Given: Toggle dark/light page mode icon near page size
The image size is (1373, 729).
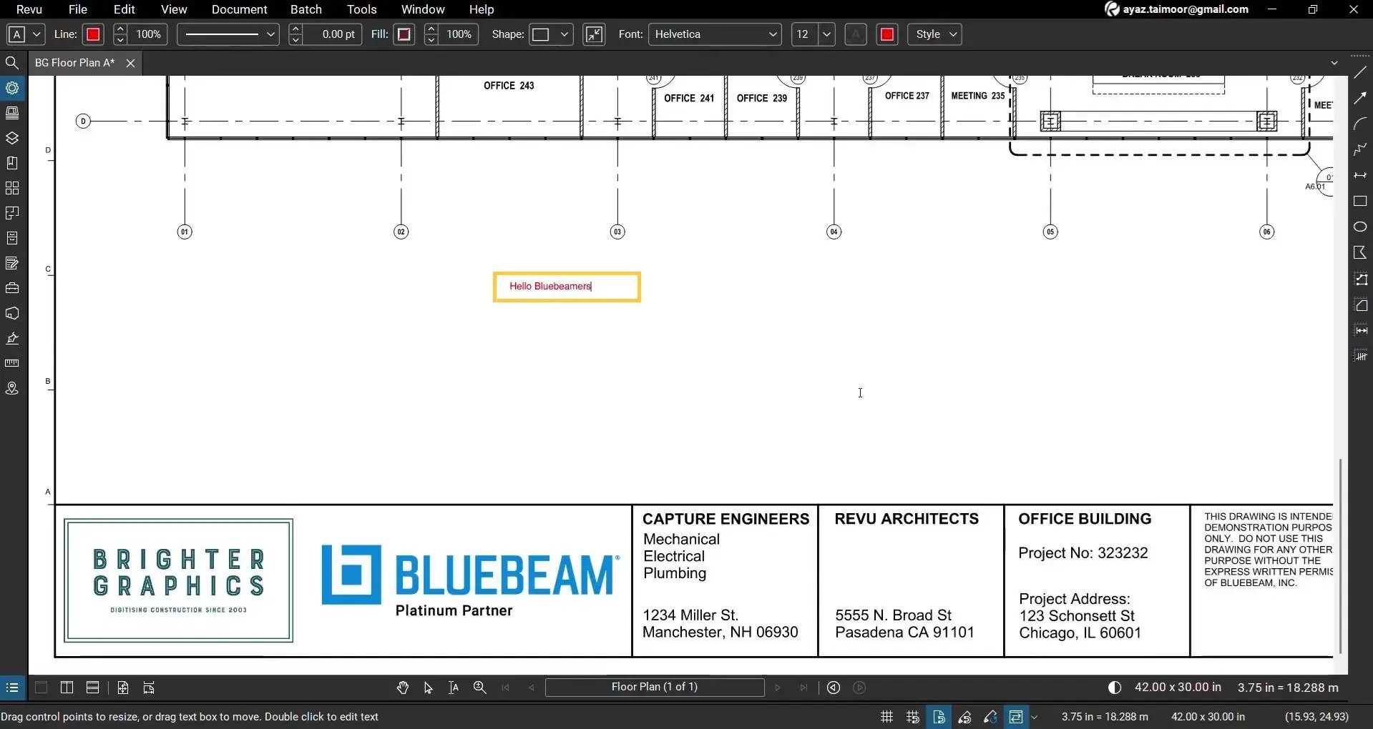Looking at the screenshot, I should (x=1114, y=687).
